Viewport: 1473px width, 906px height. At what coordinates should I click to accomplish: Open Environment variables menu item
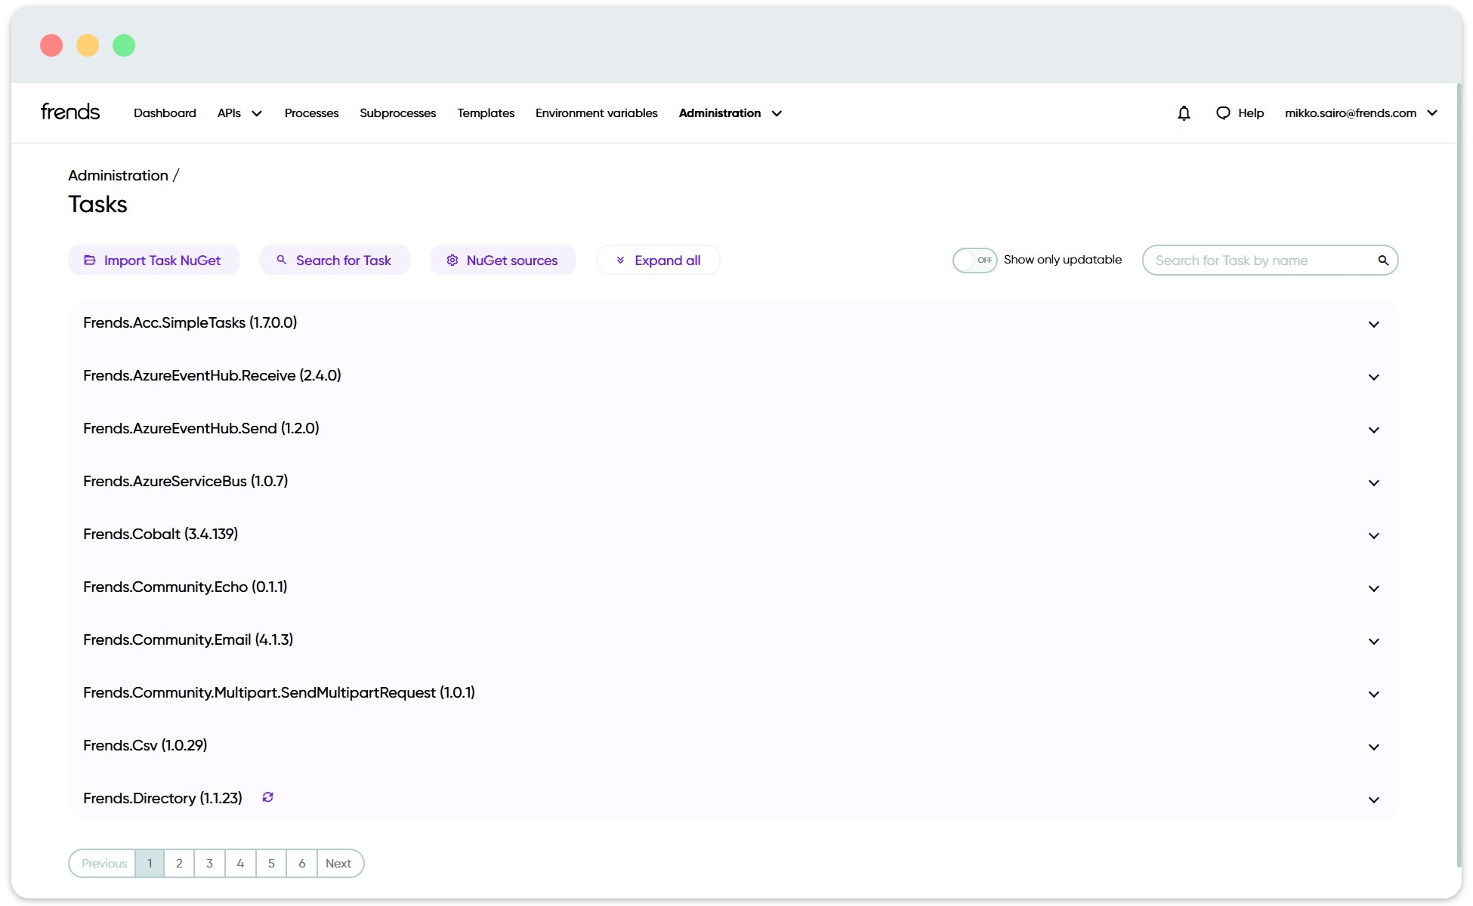point(596,113)
